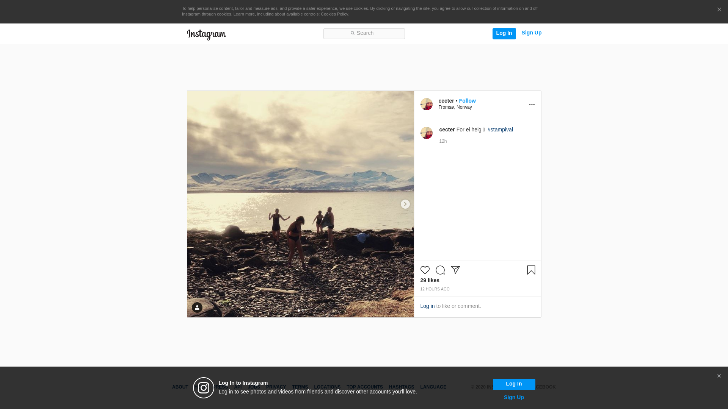Open the Tromsø, Norway location link
The image size is (728, 409).
455,107
